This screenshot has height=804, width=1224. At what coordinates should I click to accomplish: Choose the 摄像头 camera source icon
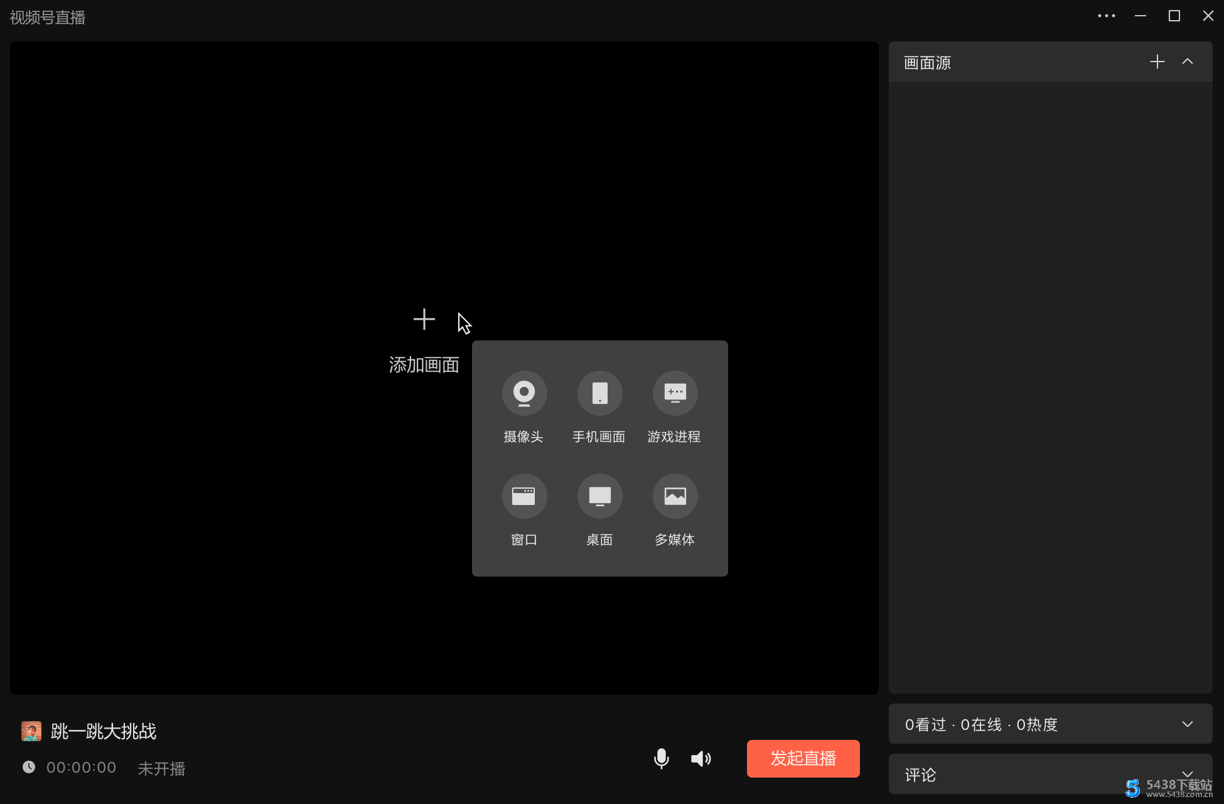tap(524, 393)
